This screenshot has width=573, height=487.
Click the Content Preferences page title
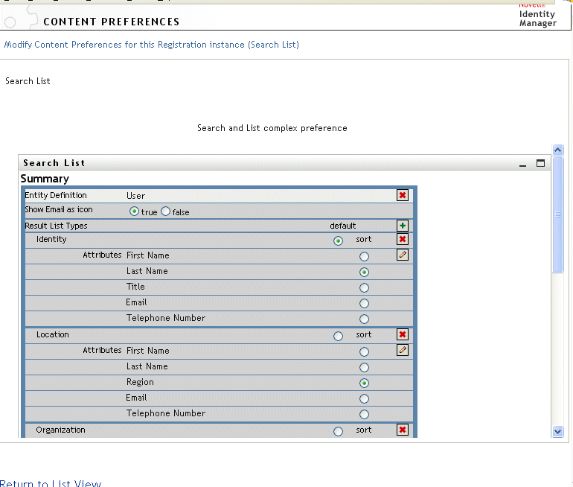coord(112,22)
